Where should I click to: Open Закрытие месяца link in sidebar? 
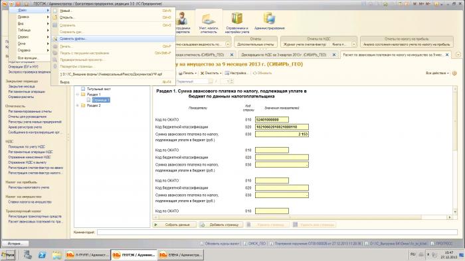coord(22,87)
